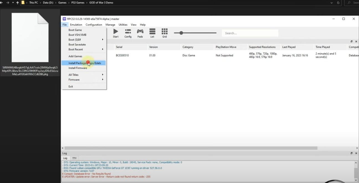The height and width of the screenshot is (183, 359).
Task: Click the Not Supported cell
Action: coord(224,55)
